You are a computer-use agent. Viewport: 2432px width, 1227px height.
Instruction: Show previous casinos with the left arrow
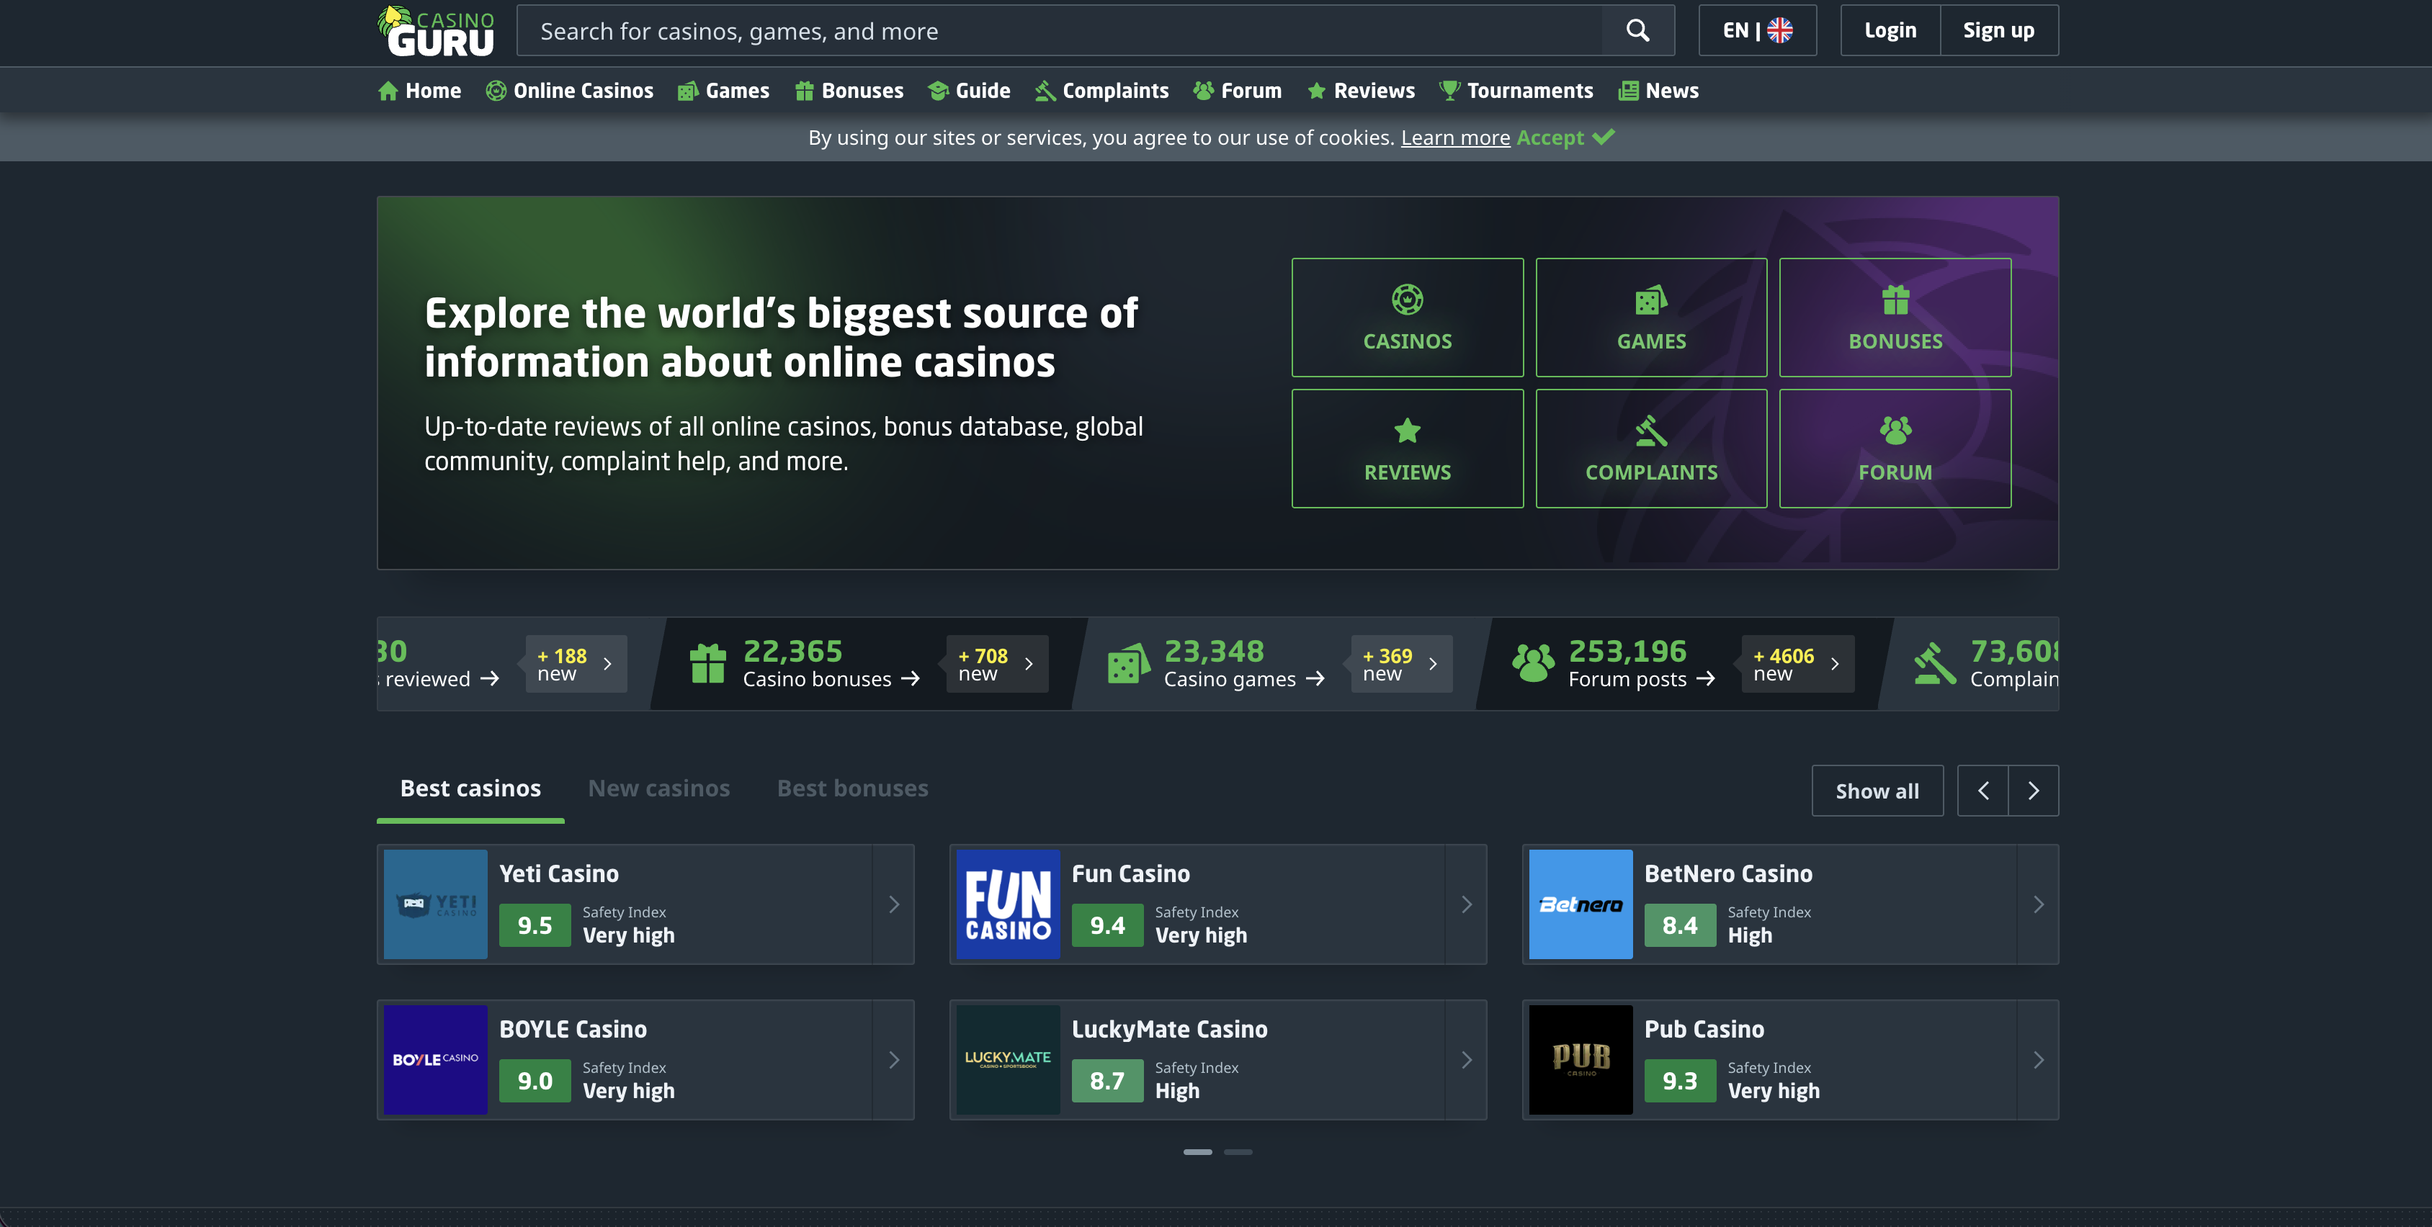[x=1982, y=791]
